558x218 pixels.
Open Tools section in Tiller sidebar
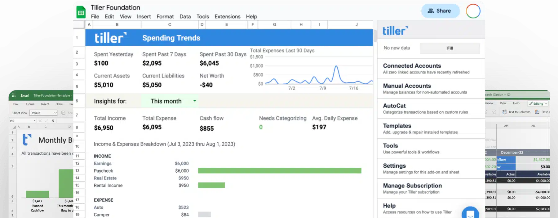click(x=431, y=149)
